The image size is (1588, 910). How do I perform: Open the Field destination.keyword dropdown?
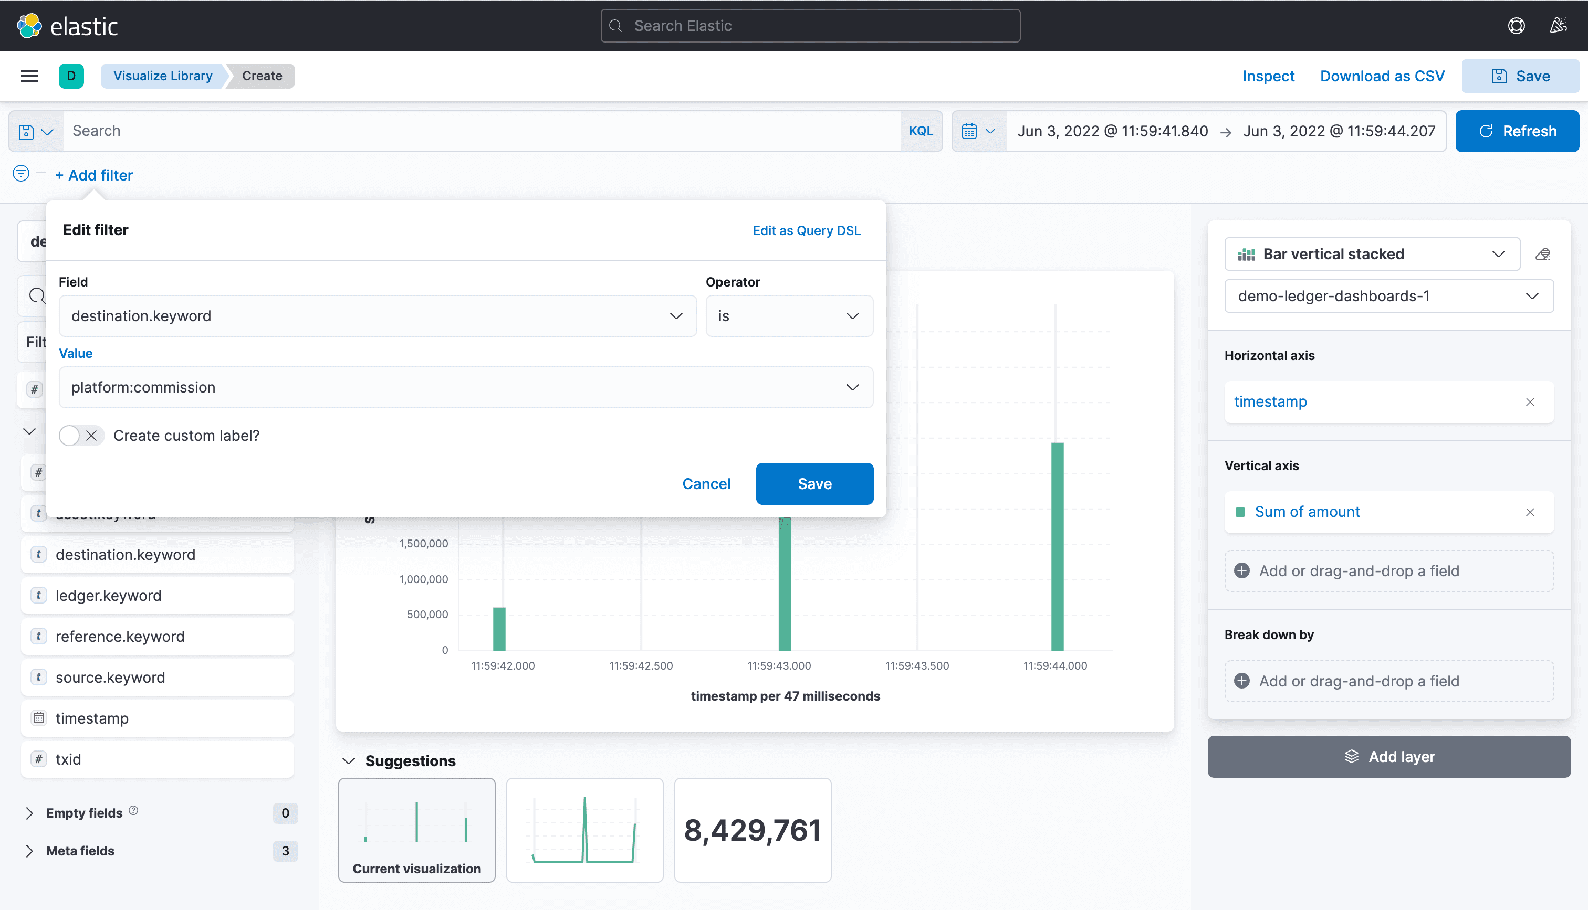377,316
